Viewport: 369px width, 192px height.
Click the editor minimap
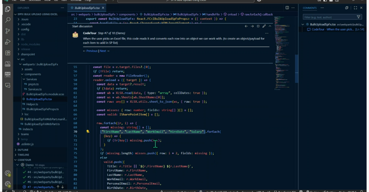pos(283,53)
